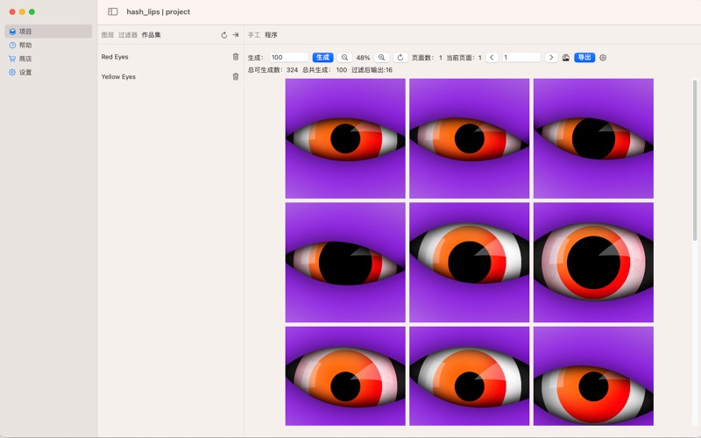Click the refresh icon in collections panel

224,35
